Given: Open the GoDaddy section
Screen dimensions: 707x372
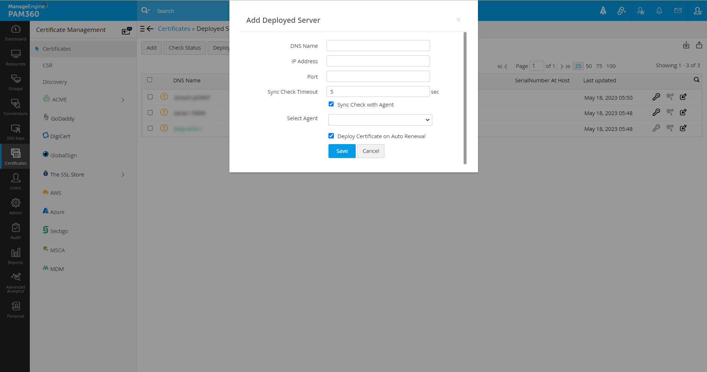Looking at the screenshot, I should 62,118.
